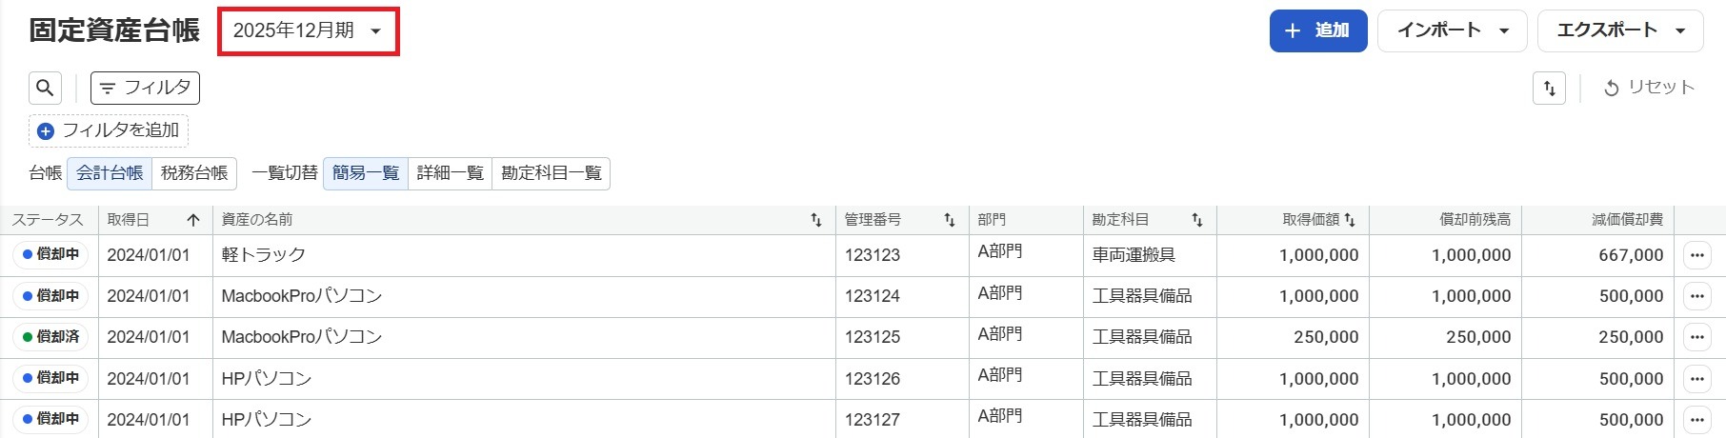Open more menu for asset 123125

pyautogui.click(x=1697, y=337)
